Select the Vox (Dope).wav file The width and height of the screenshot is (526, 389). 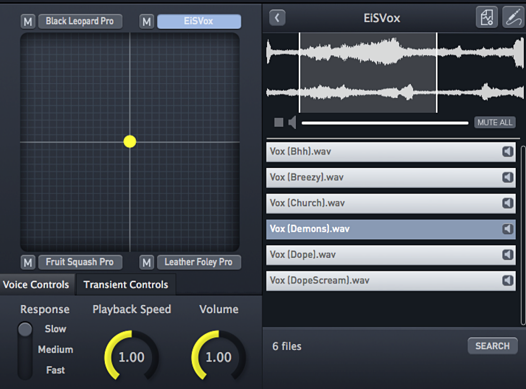click(391, 255)
